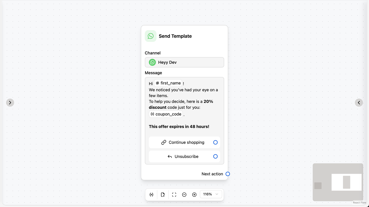Collapse using the chevron on the right edge
The width and height of the screenshot is (369, 207).
359,102
